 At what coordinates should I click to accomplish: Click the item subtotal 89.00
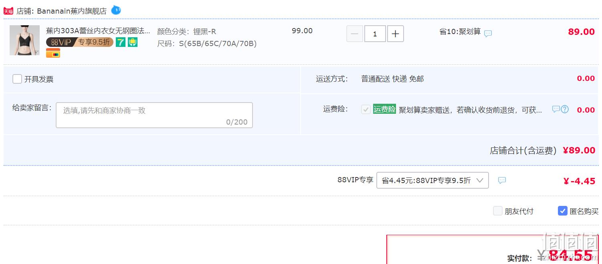pos(581,32)
